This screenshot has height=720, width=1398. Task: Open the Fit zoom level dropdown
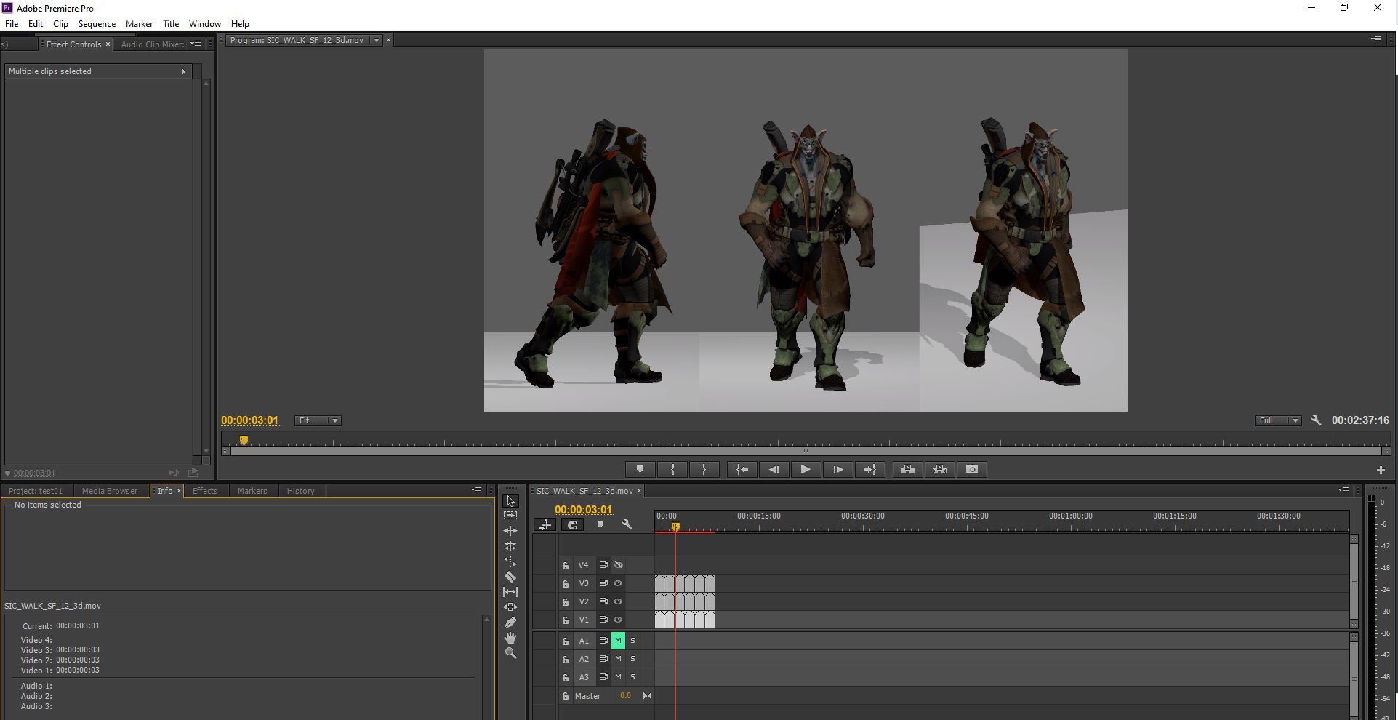click(x=318, y=420)
